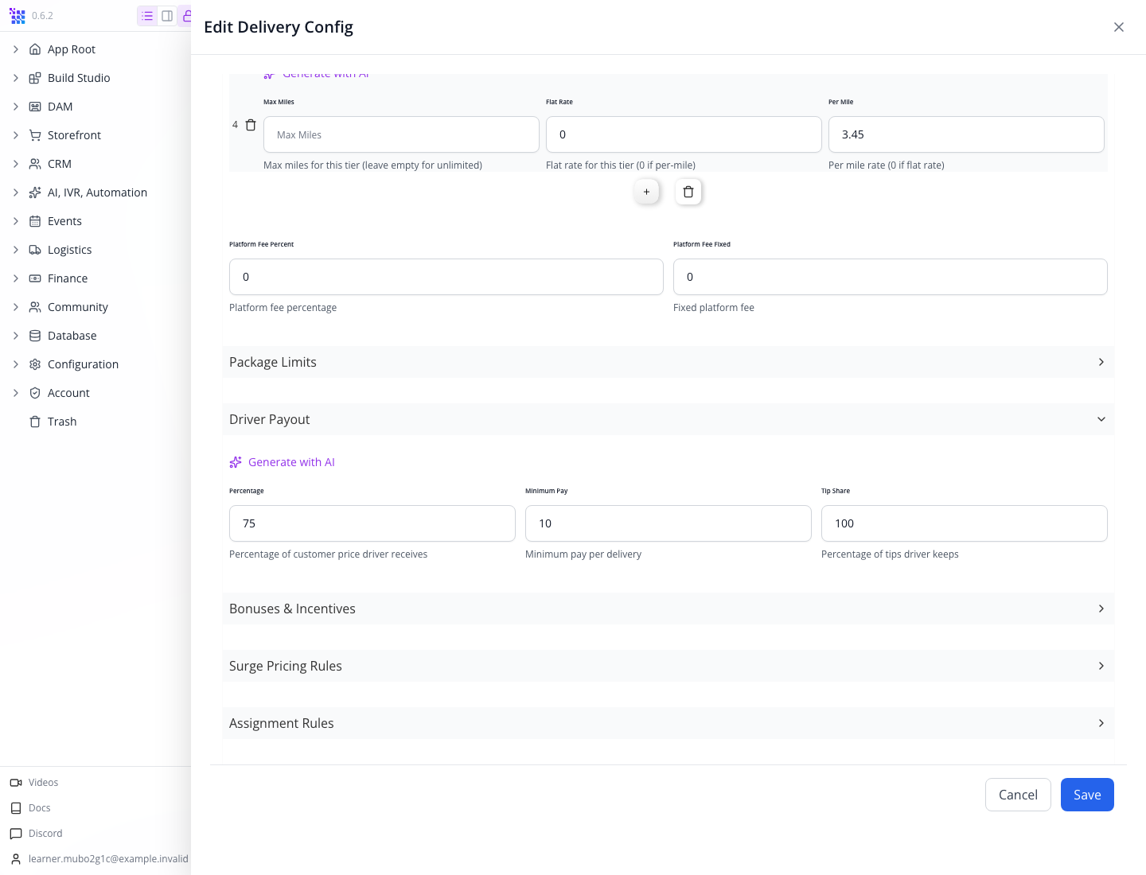Image resolution: width=1146 pixels, height=875 pixels.
Task: Click the Platform Fee Percent field
Action: pos(446,277)
